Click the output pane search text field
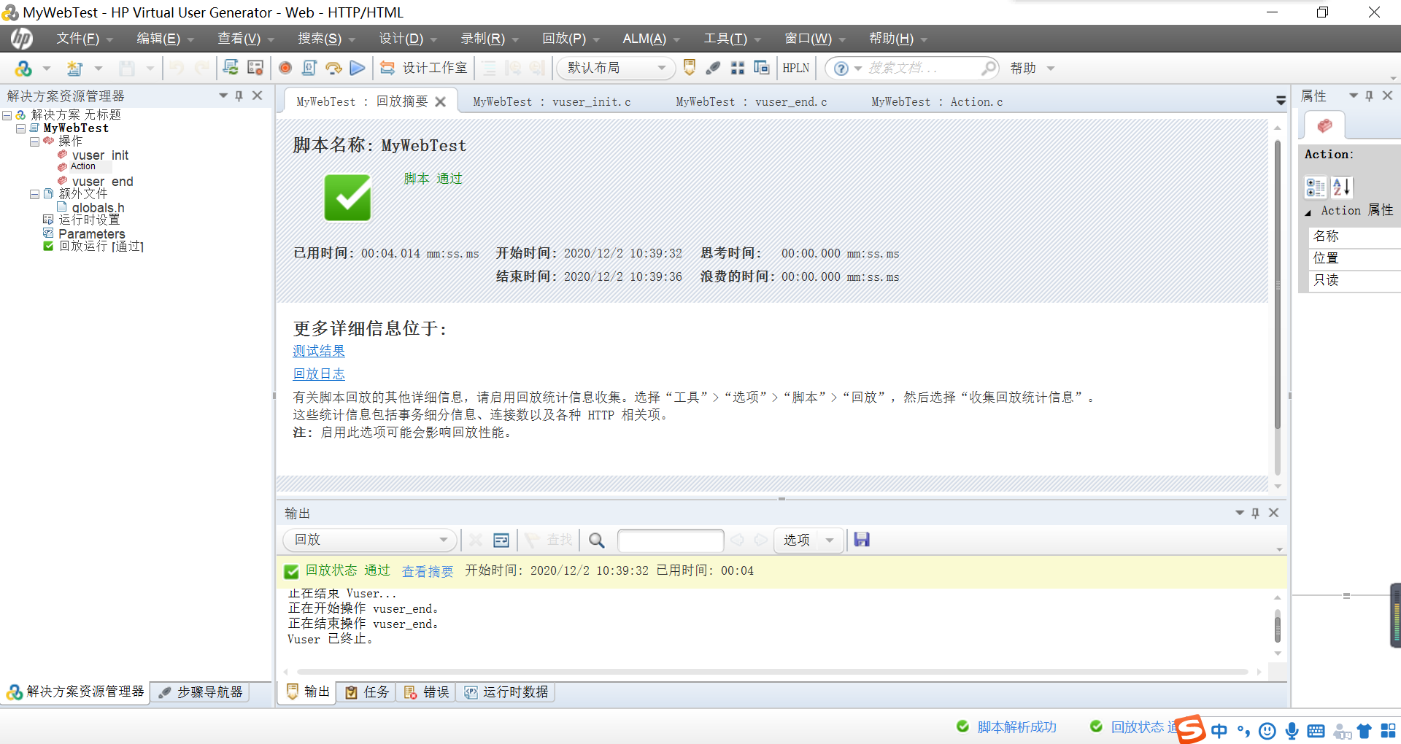This screenshot has width=1401, height=744. coord(671,540)
